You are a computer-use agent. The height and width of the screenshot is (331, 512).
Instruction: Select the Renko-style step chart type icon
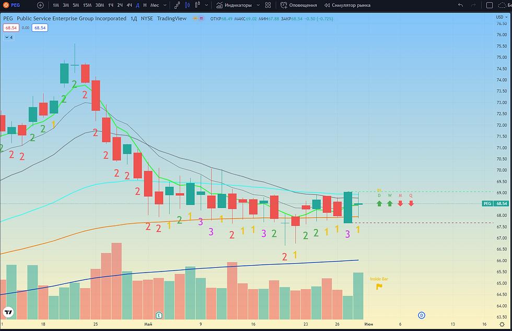pyautogui.click(x=177, y=5)
